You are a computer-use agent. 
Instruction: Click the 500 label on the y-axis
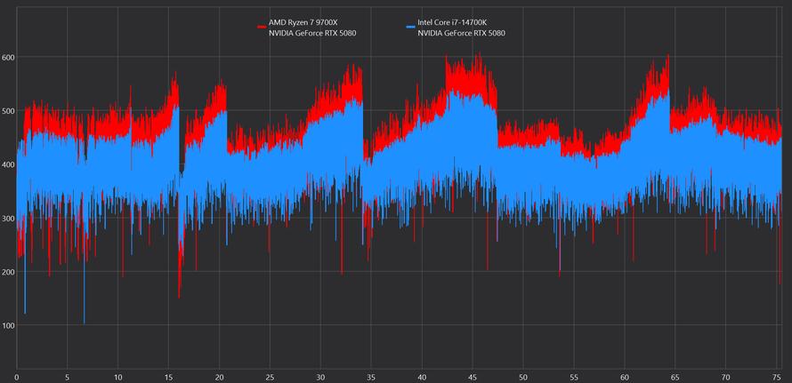(9, 111)
